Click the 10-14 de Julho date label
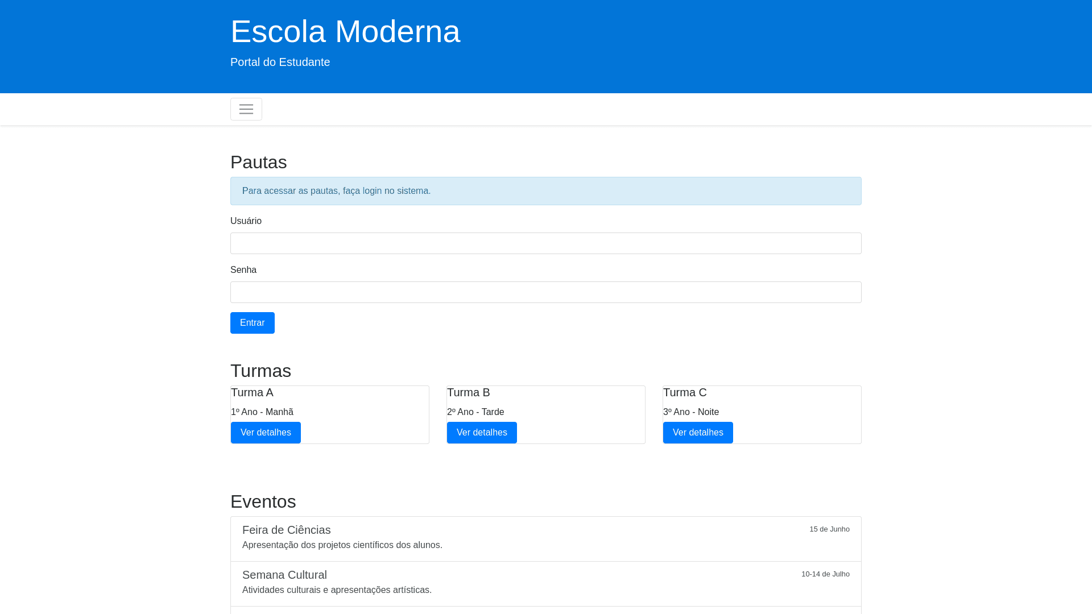Viewport: 1092px width, 614px height. pyautogui.click(x=825, y=574)
